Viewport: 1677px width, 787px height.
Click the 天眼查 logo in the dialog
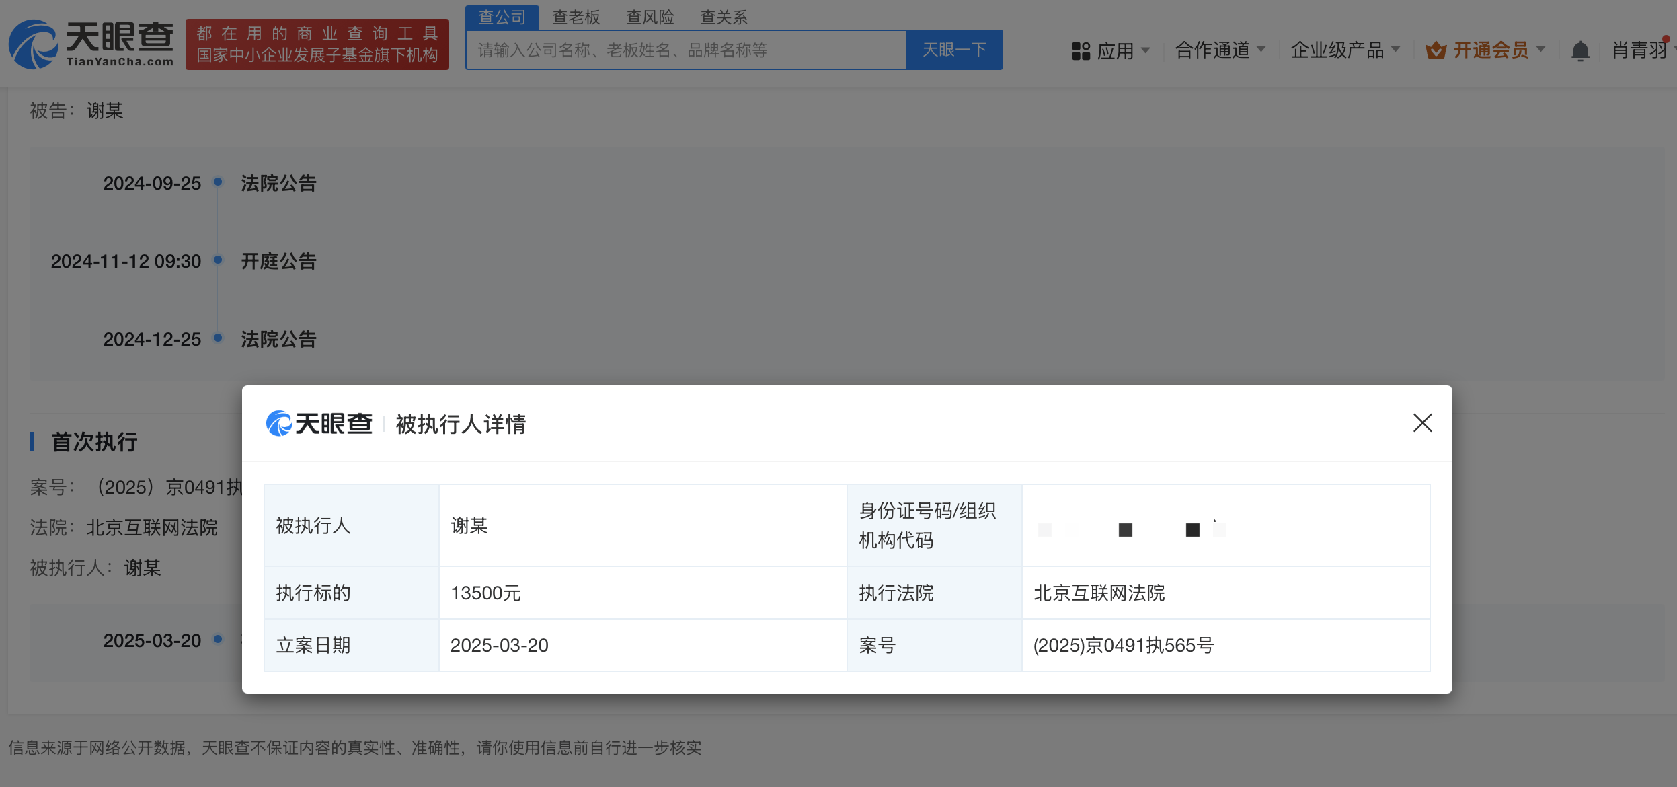319,424
